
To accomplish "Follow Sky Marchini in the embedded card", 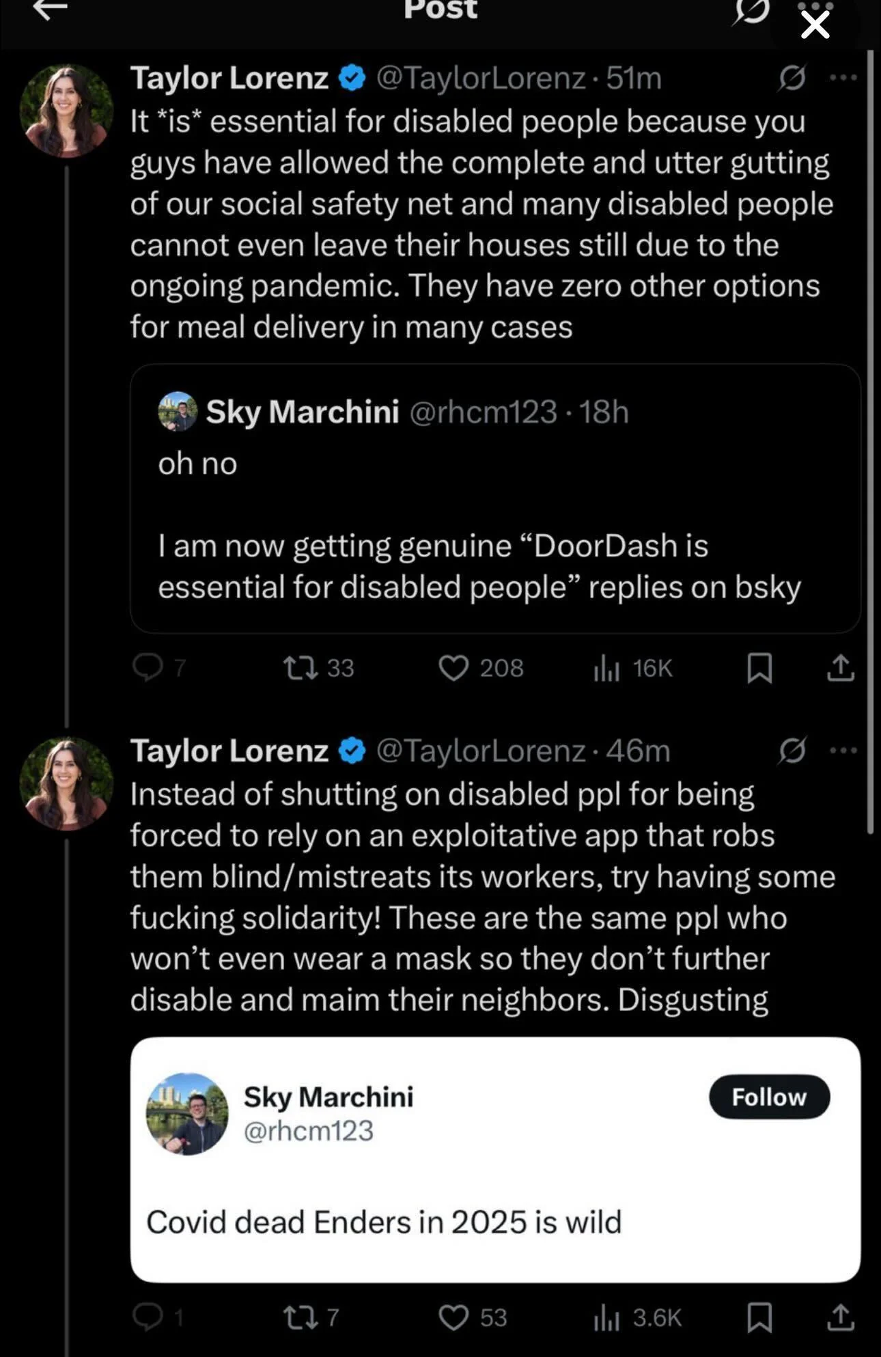I will point(770,1097).
